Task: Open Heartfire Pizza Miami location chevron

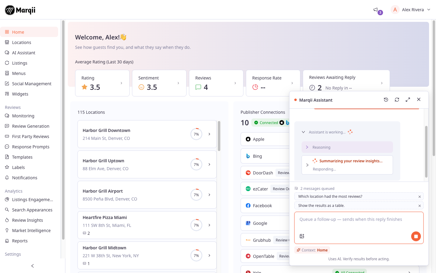Action: point(209,225)
